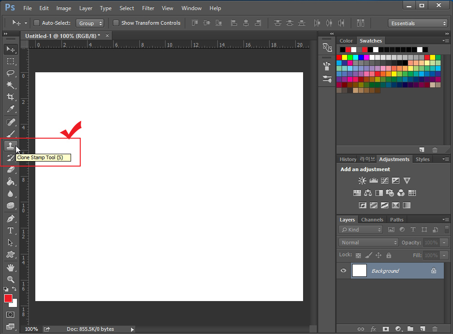Image resolution: width=453 pixels, height=334 pixels.
Task: Select the Sponge tool
Action: (x=11, y=205)
